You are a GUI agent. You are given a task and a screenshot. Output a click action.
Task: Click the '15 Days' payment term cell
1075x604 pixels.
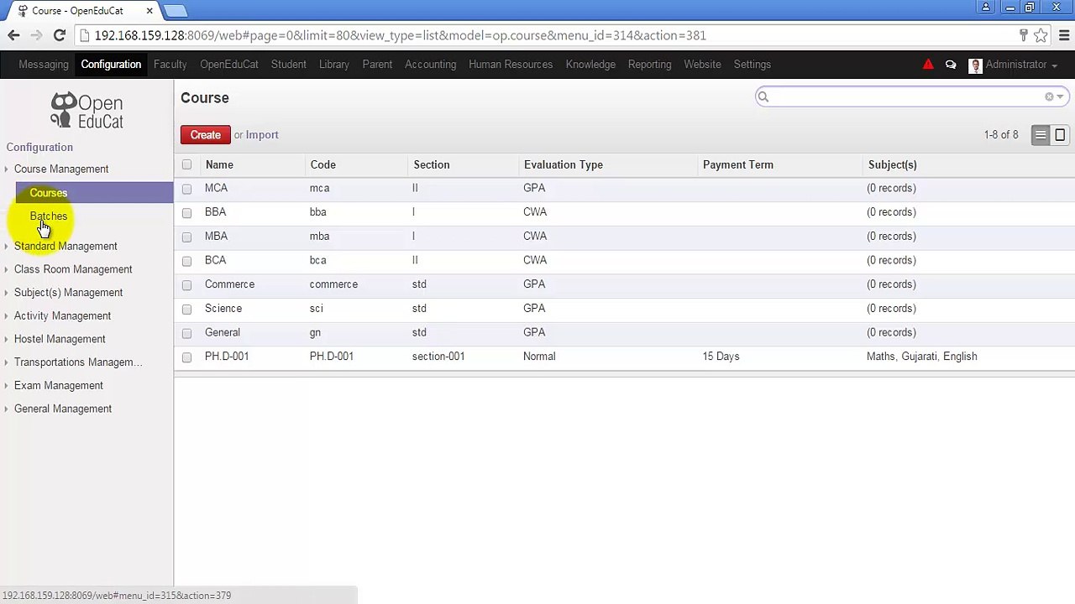coord(721,357)
